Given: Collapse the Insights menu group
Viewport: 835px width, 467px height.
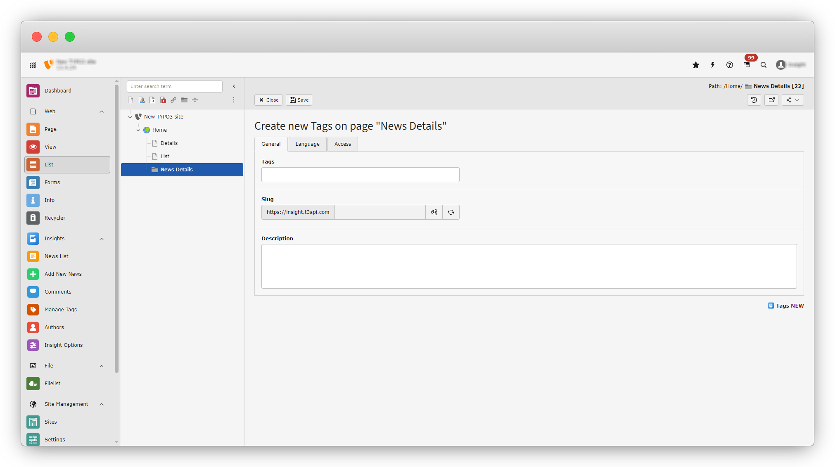Looking at the screenshot, I should click(102, 239).
